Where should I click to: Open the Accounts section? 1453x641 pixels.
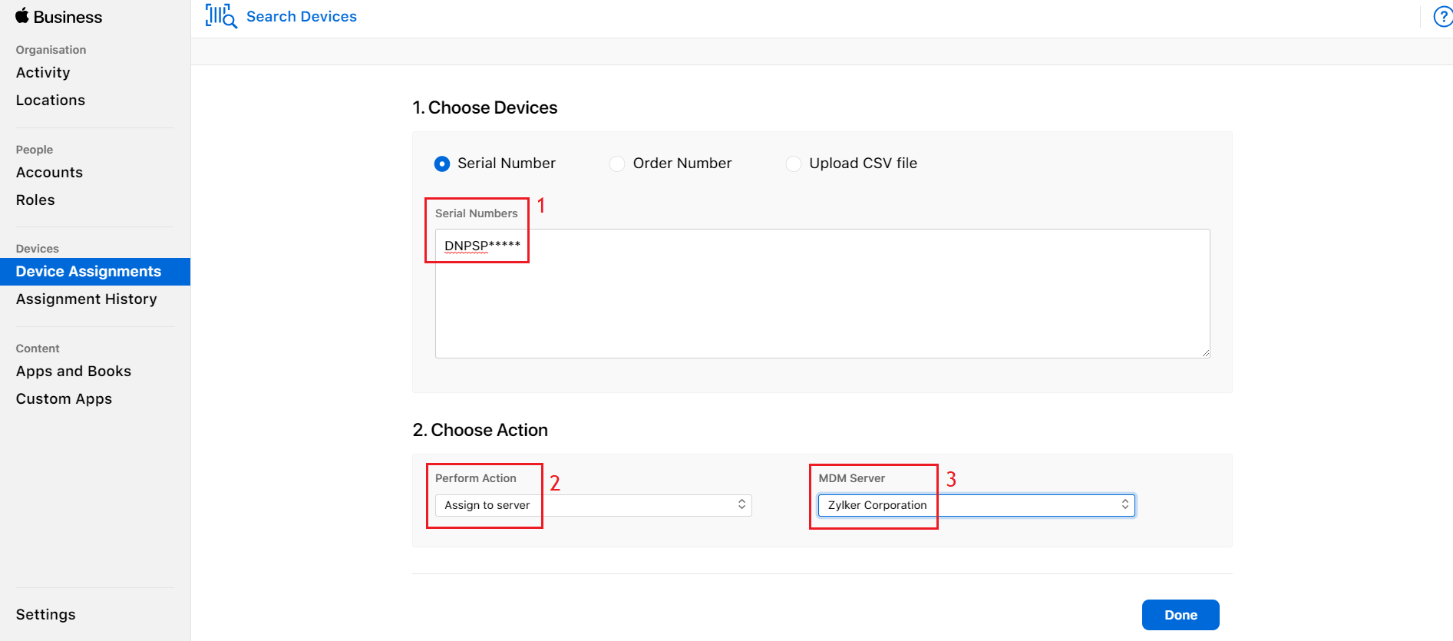pos(49,173)
